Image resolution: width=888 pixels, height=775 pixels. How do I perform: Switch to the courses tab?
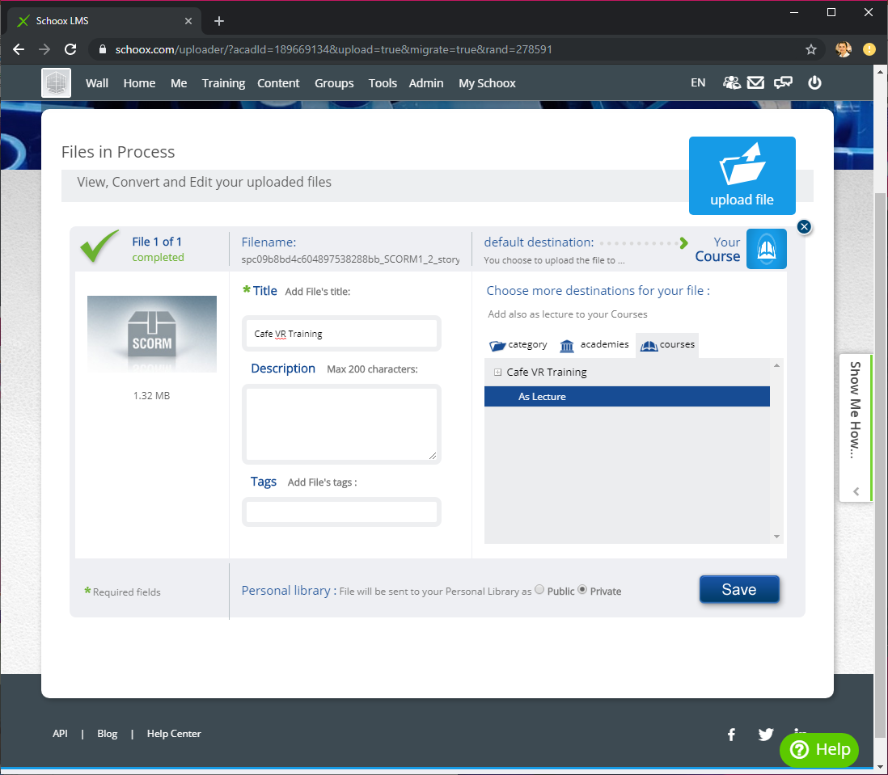coord(667,345)
